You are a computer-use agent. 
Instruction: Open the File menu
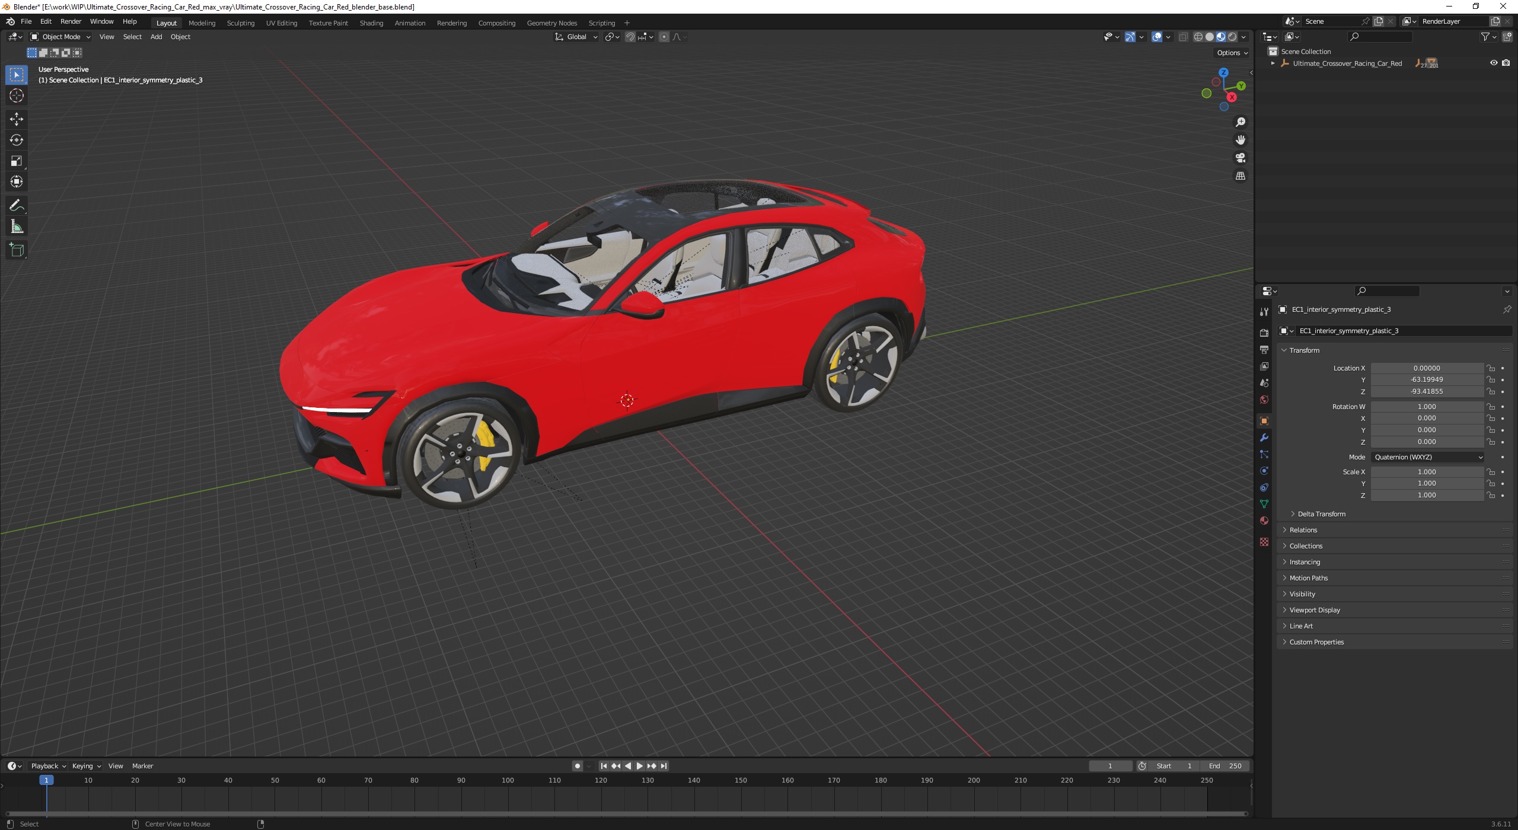26,21
